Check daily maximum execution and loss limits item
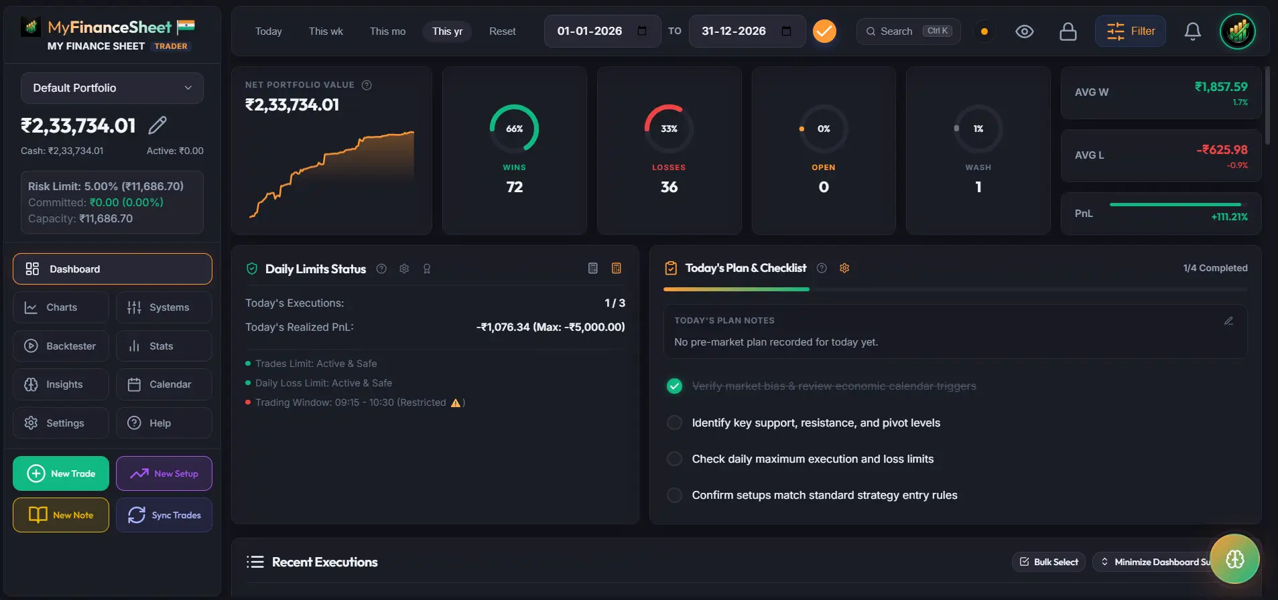The image size is (1278, 600). point(675,459)
